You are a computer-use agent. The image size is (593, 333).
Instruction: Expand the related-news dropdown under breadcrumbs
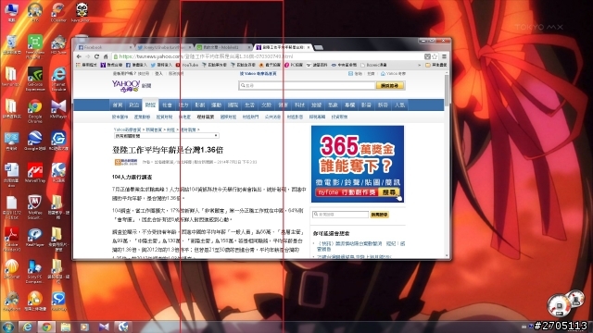click(x=167, y=136)
